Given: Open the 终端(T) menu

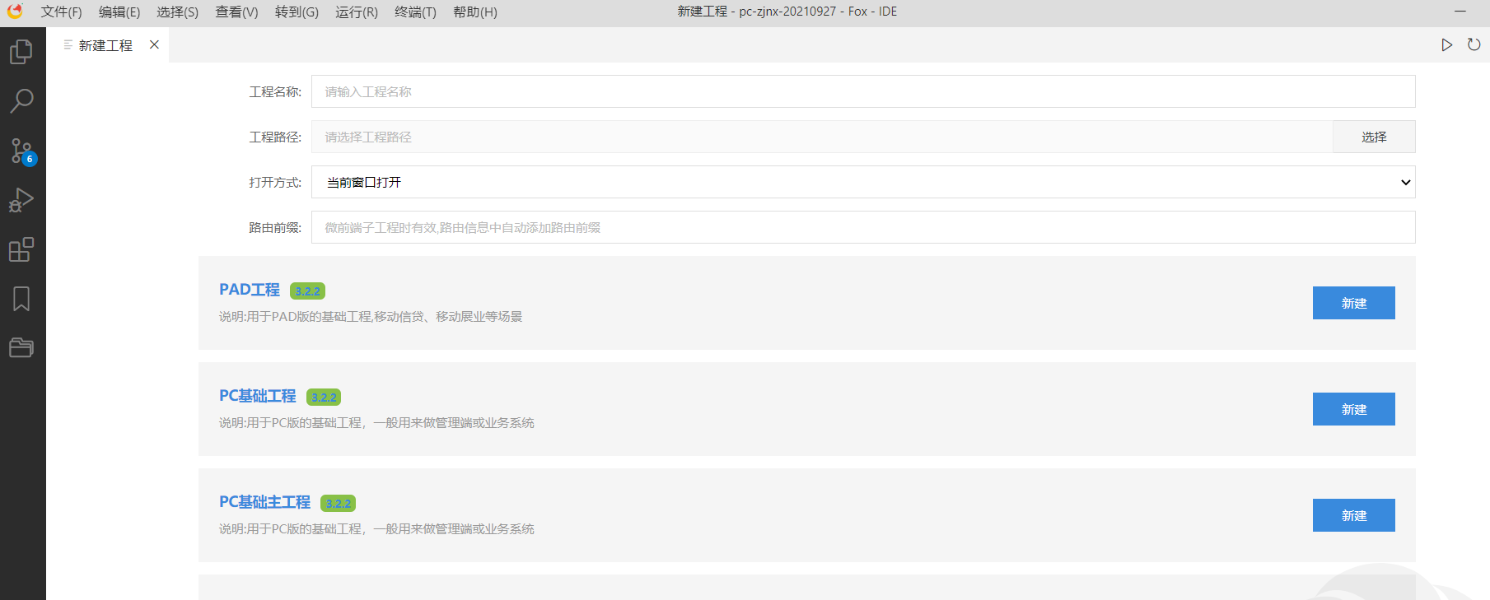Looking at the screenshot, I should point(415,12).
